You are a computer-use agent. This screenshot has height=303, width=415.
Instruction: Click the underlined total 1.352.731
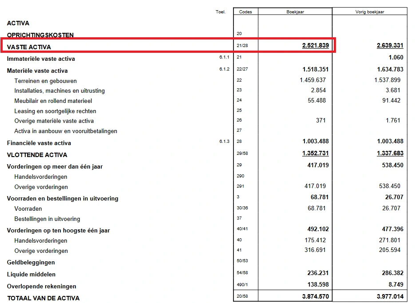[x=315, y=153]
